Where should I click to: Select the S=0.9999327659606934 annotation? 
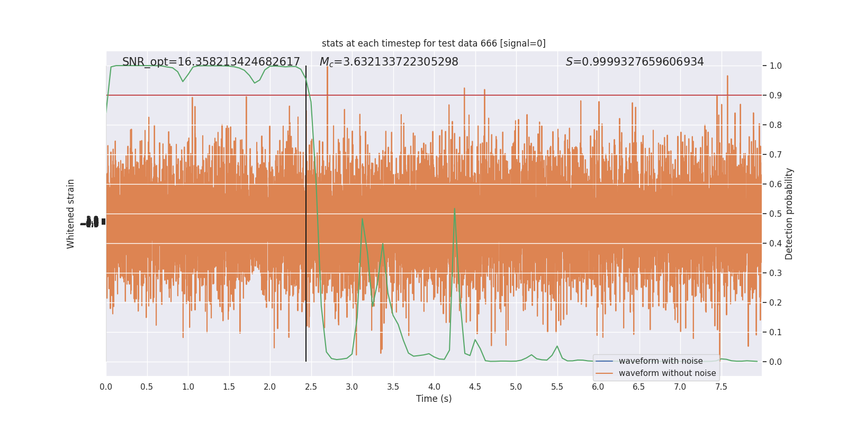(x=635, y=62)
